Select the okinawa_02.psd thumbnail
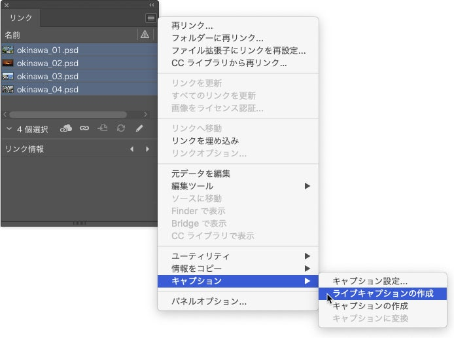 click(x=8, y=63)
